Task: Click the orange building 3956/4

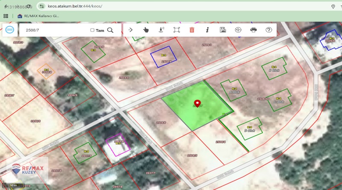Action: pyautogui.click(x=46, y=71)
